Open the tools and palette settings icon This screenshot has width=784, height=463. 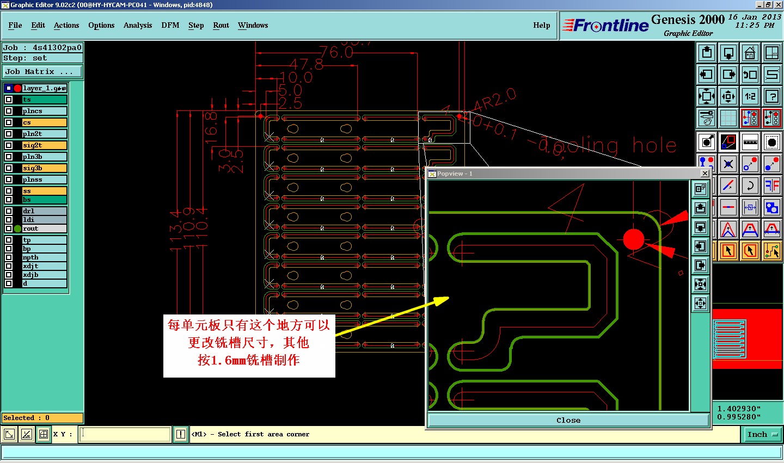pos(707,118)
